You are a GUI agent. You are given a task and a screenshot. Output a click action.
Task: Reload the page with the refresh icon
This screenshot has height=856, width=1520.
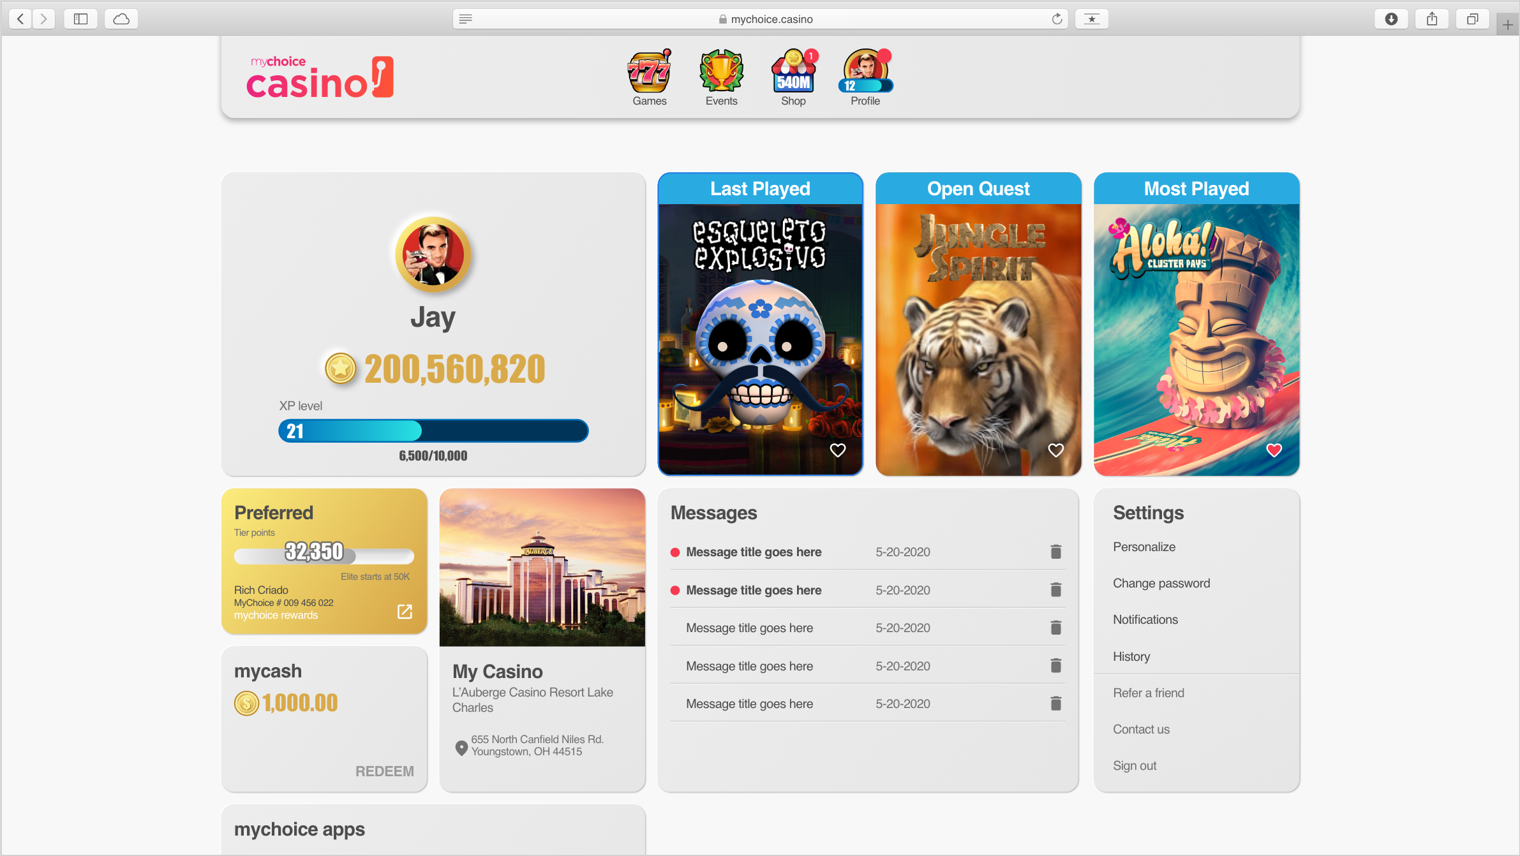tap(1057, 19)
